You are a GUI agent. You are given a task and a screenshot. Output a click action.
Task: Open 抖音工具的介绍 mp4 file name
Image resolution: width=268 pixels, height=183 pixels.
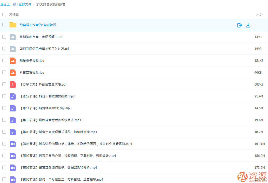tap(68, 156)
